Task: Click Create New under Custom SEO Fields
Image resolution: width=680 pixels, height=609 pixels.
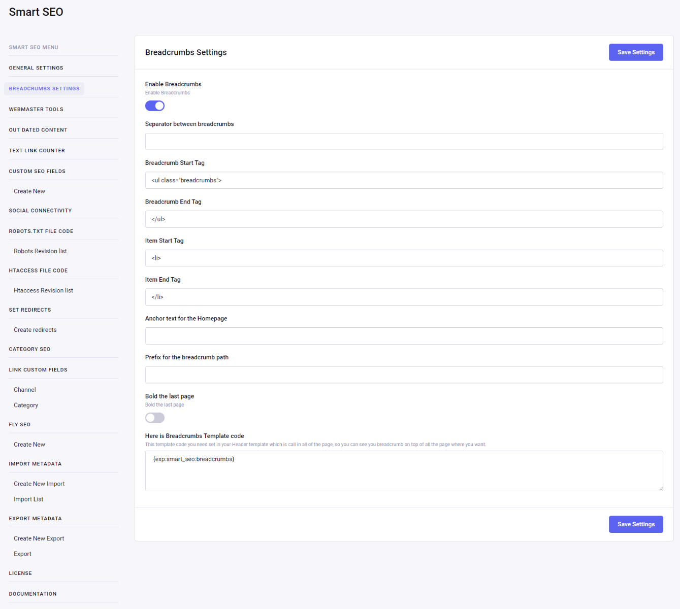Action: tap(29, 191)
